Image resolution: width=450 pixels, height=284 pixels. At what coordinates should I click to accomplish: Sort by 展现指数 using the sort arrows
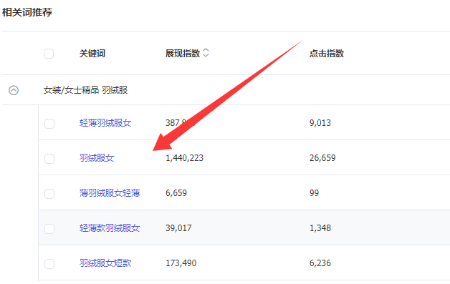click(206, 53)
